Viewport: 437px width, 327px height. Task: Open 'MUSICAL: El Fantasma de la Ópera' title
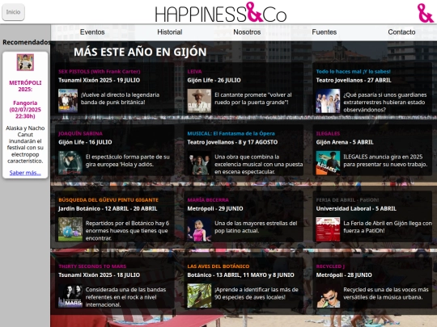pos(231,133)
